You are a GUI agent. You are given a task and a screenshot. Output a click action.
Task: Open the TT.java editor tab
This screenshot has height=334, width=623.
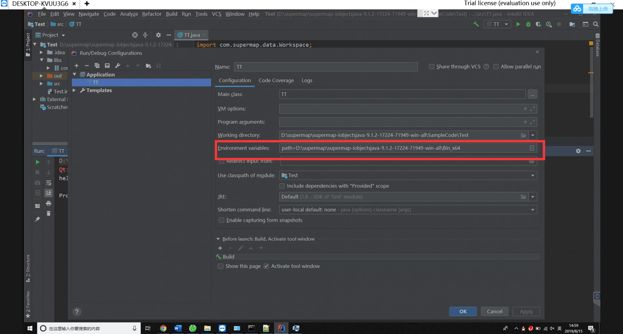[191, 35]
